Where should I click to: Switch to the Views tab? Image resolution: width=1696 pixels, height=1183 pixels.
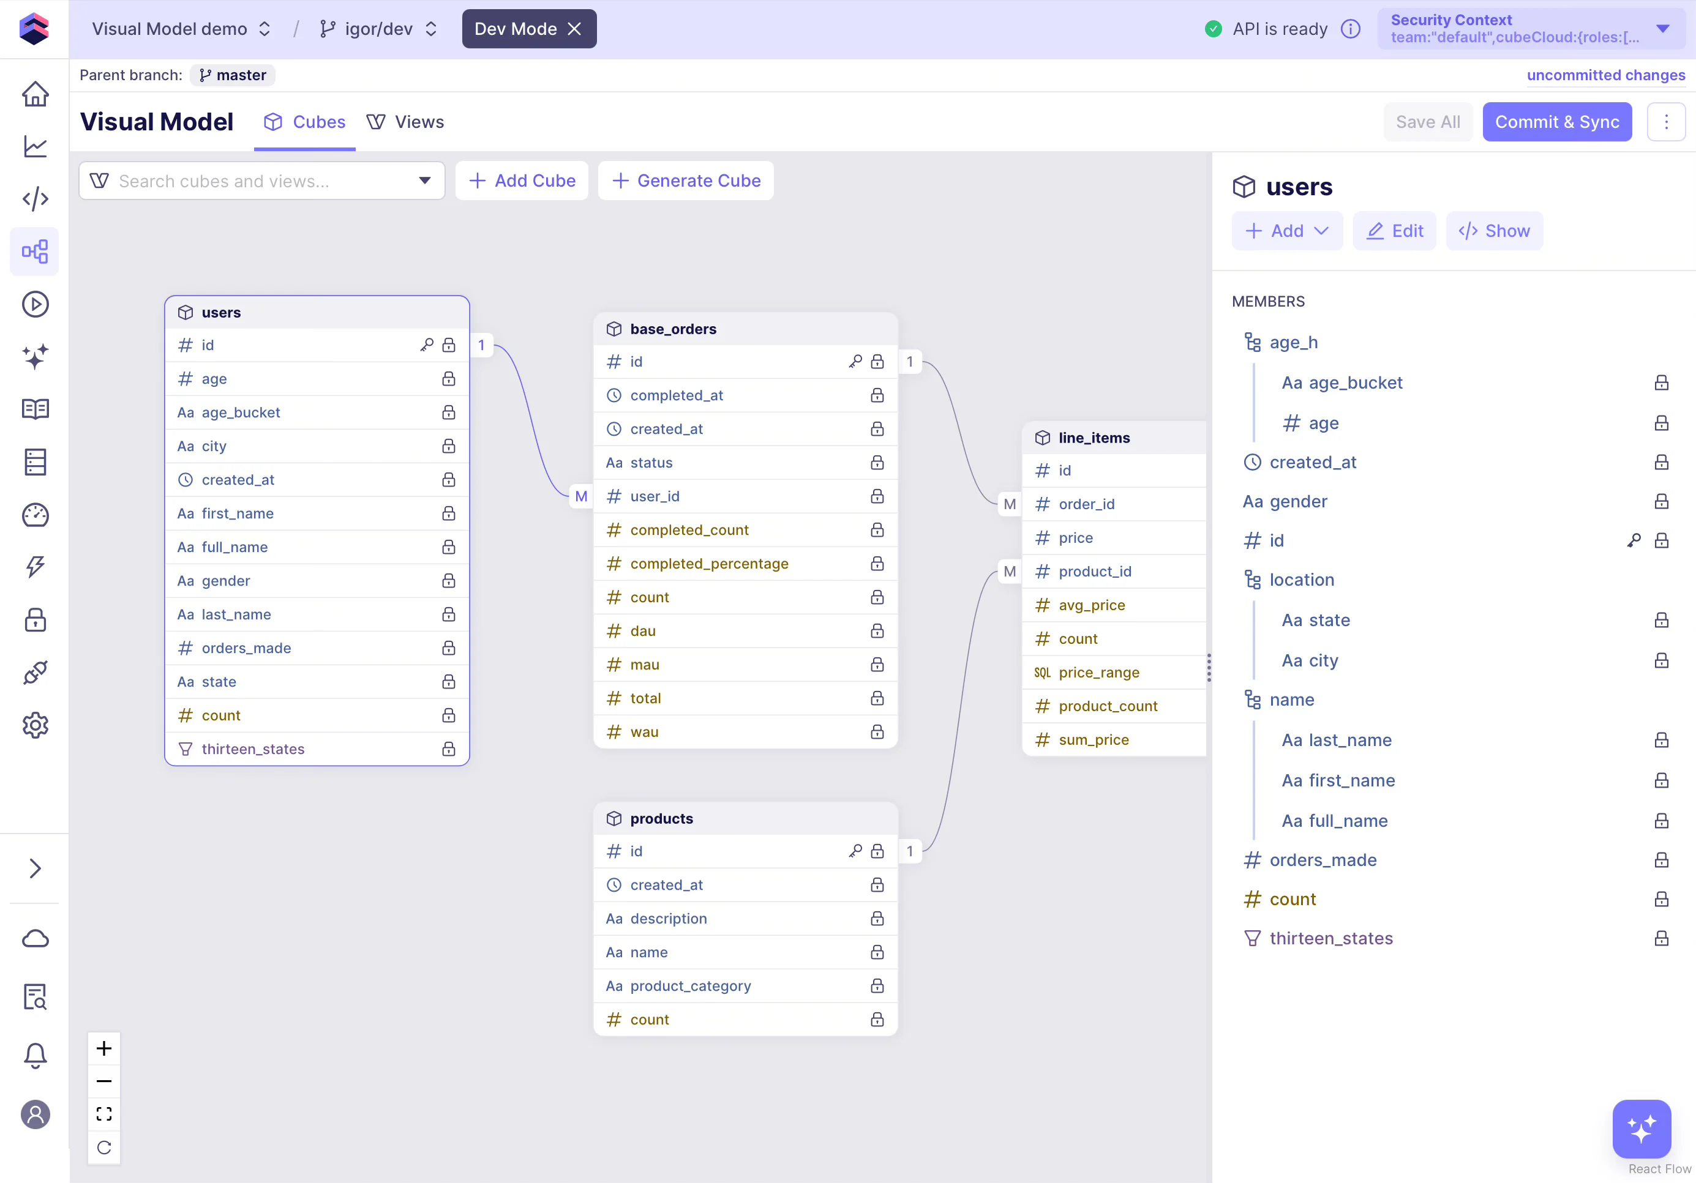point(405,122)
